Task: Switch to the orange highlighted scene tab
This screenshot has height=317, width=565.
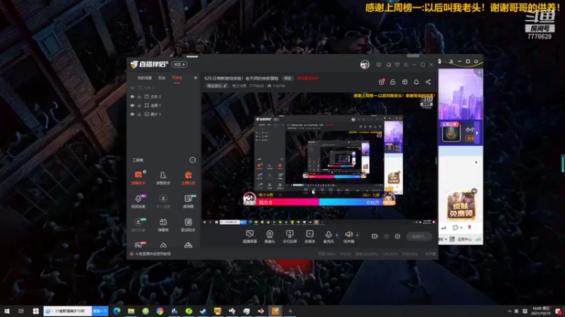Action: 177,78
